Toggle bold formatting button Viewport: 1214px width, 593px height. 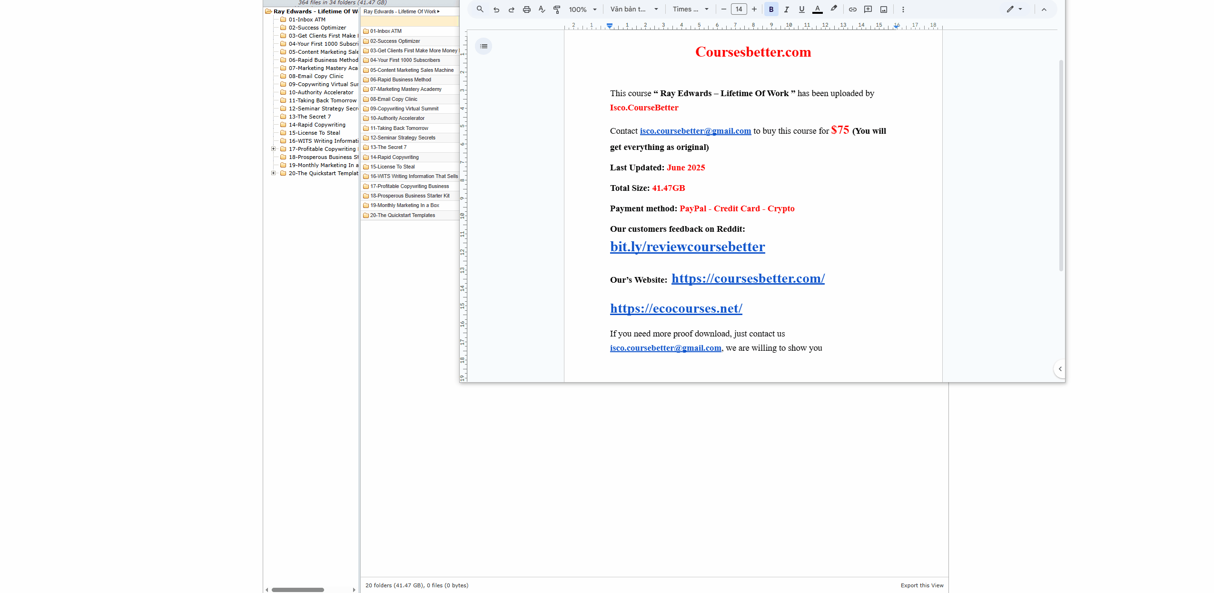point(771,10)
